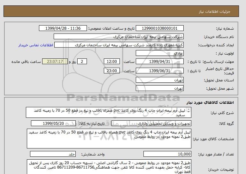This screenshot has height=174, width=246.
Task: Click the توضیحات خریدار label
Action: (x=221, y=170)
